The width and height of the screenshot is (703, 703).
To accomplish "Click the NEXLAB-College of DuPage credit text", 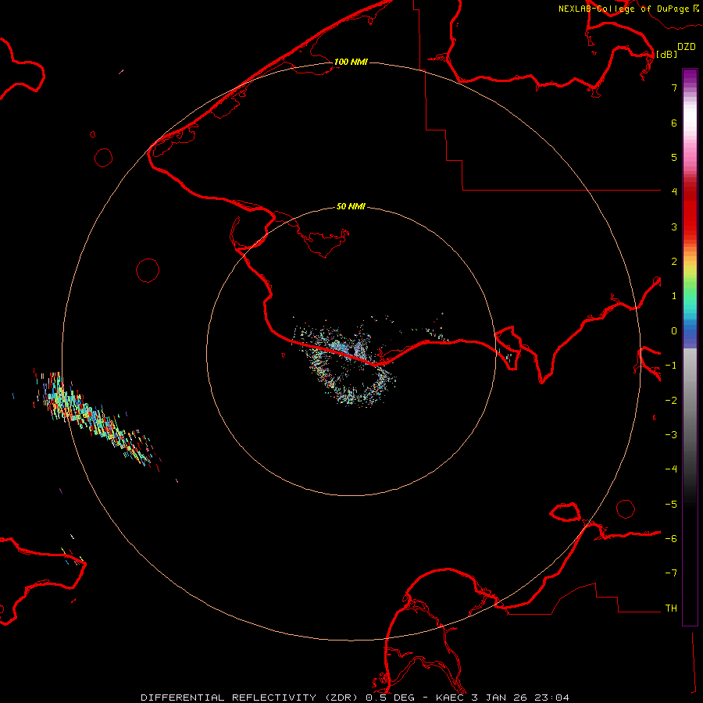I will point(623,9).
